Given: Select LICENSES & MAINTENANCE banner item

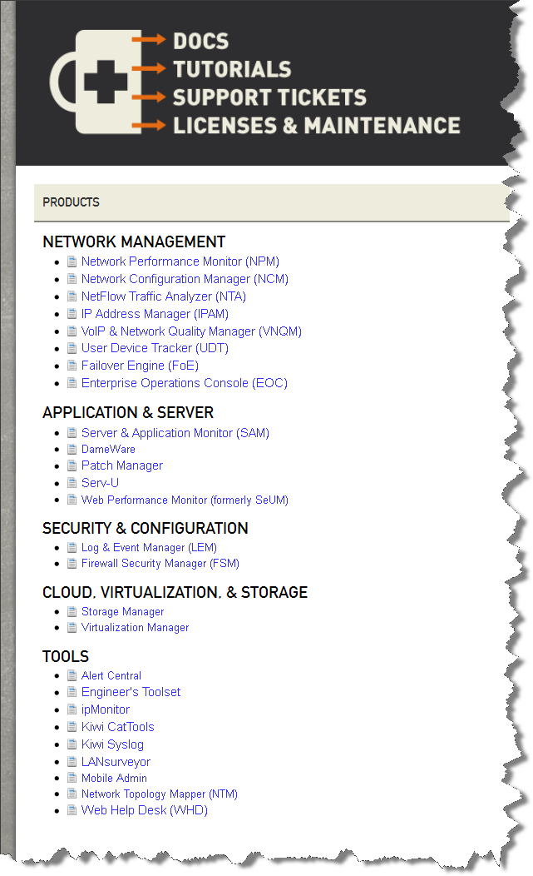Looking at the screenshot, I should pyautogui.click(x=317, y=125).
